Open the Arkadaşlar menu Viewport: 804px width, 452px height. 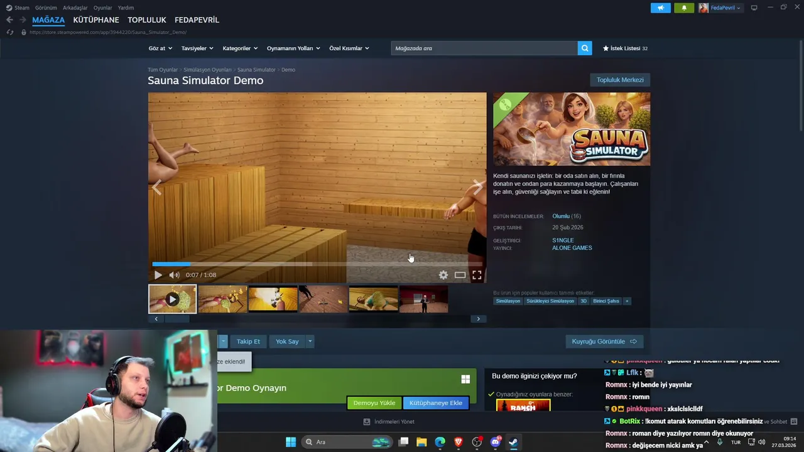(x=75, y=8)
